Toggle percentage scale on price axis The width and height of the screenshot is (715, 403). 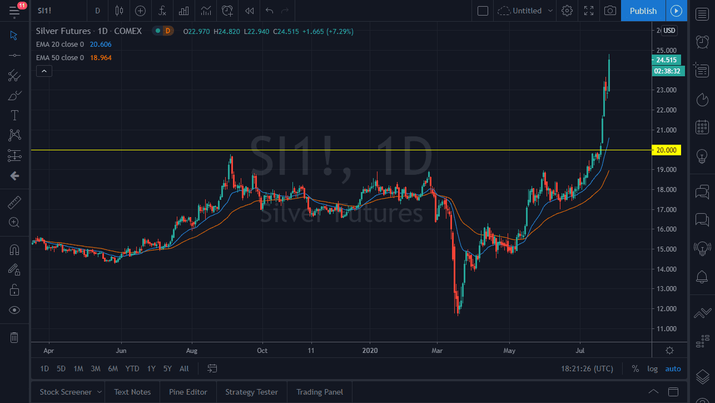[635, 368]
